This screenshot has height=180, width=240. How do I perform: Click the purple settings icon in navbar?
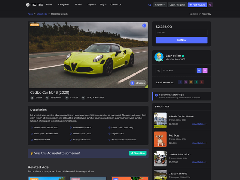tap(210, 5)
